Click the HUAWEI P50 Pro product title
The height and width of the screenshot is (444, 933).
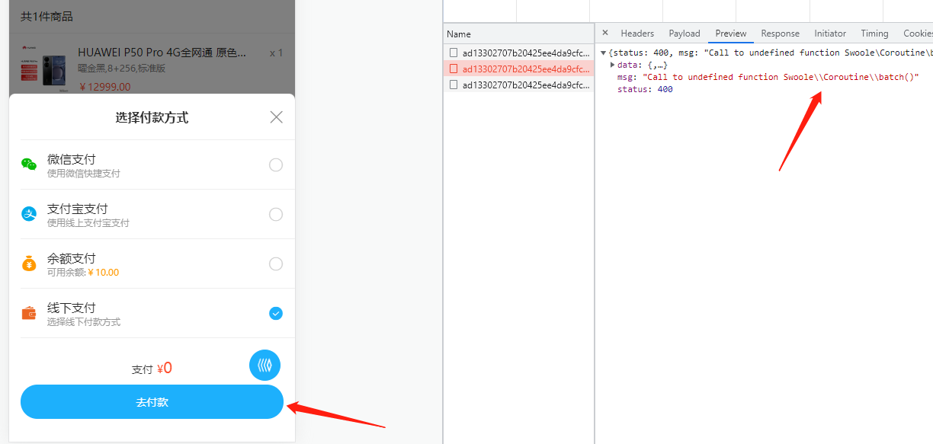pos(162,53)
